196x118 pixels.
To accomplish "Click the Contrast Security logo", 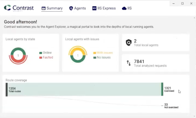I will point(19,8).
